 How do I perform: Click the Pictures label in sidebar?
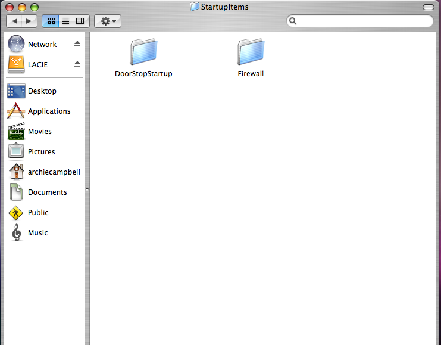pyautogui.click(x=41, y=152)
